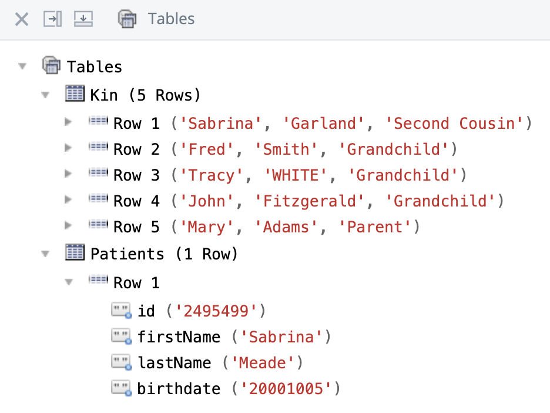Screen dimensions: 550x413
Task: Click the Tables icon in the header
Action: 127,19
